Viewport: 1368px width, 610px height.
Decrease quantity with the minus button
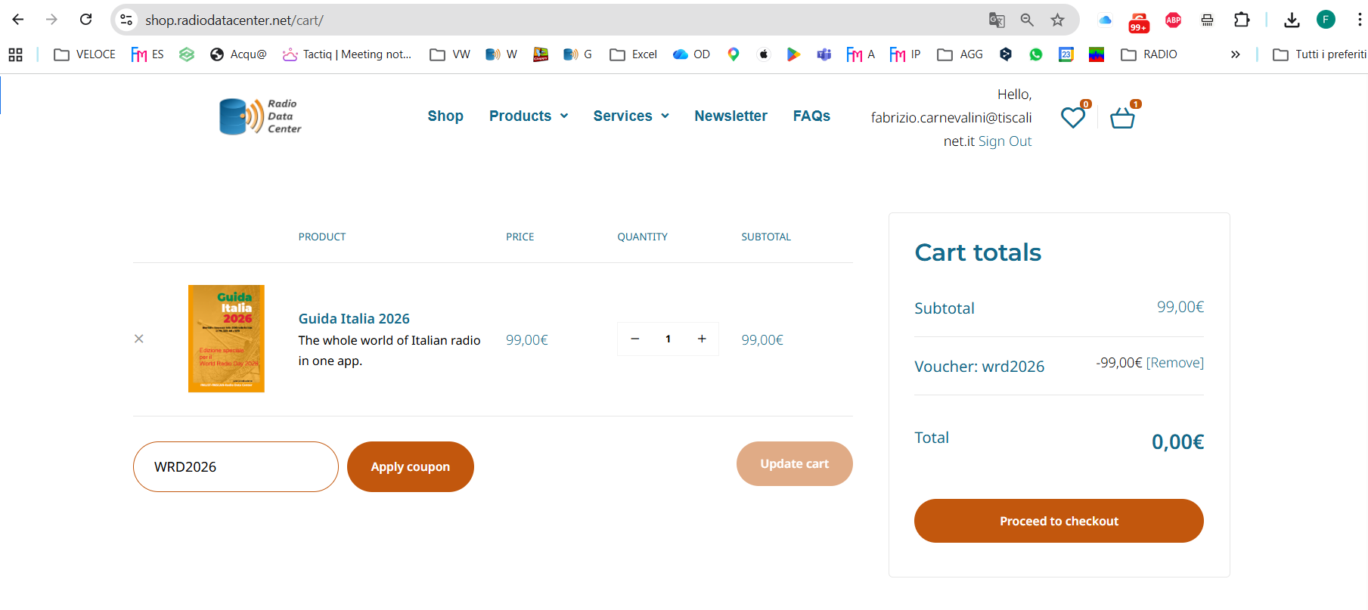[x=635, y=339]
